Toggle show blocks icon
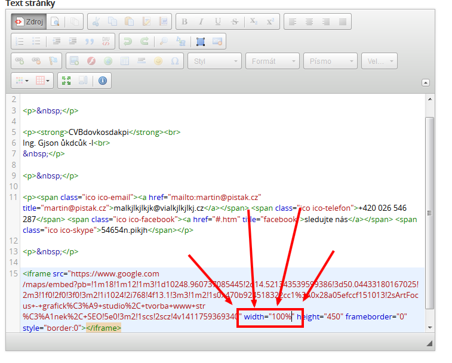Screen dimensions: 452x363 pyautogui.click(x=83, y=81)
